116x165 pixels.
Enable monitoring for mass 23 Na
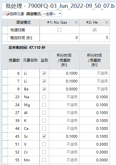pos(44,97)
